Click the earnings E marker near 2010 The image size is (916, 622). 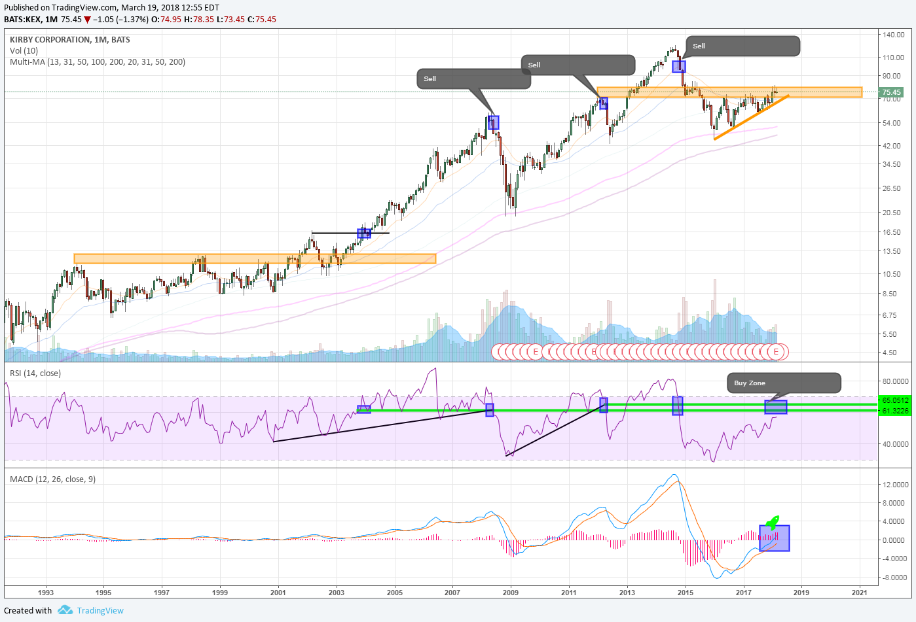click(x=536, y=352)
